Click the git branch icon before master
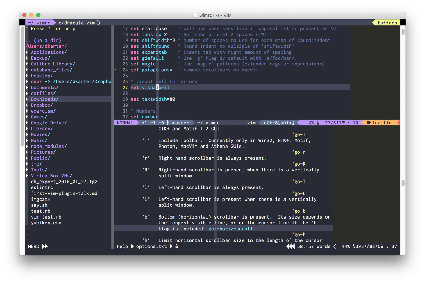Screen dimensions: 425x283 click(168, 123)
